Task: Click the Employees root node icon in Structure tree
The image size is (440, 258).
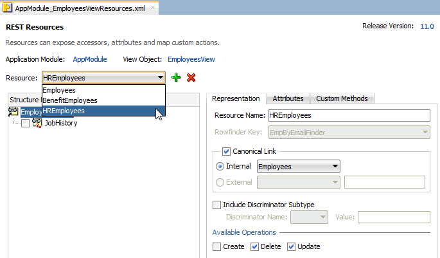Action: [13, 111]
